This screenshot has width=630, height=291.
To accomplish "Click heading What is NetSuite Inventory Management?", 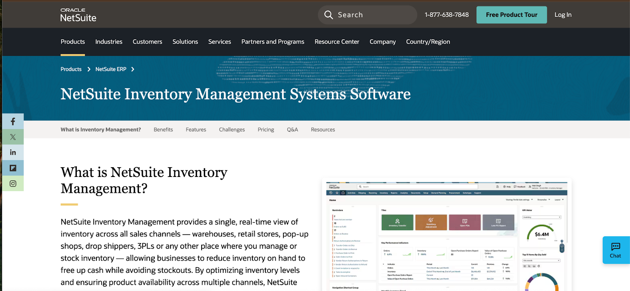I will point(144,180).
